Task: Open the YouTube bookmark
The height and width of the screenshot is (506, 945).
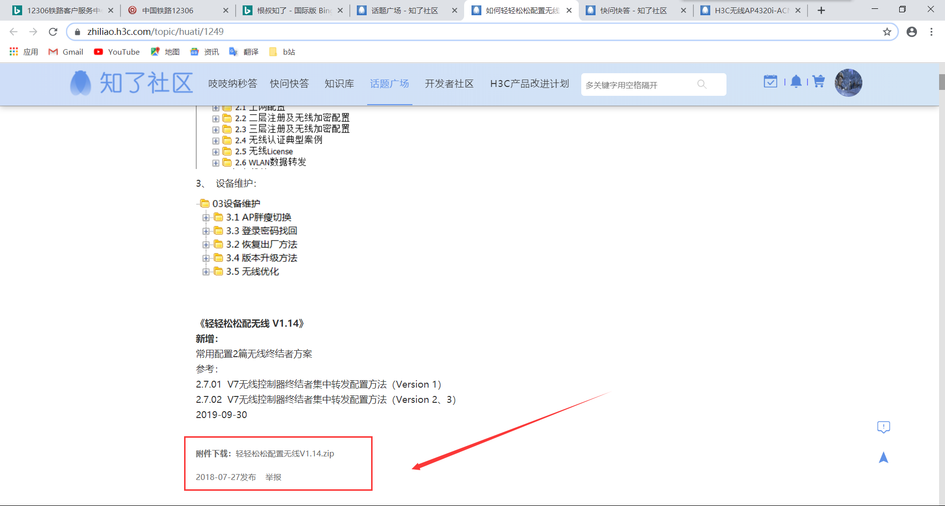Action: (x=117, y=52)
